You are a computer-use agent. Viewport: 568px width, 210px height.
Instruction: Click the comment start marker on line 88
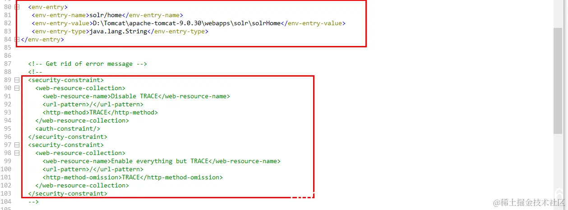coord(35,72)
